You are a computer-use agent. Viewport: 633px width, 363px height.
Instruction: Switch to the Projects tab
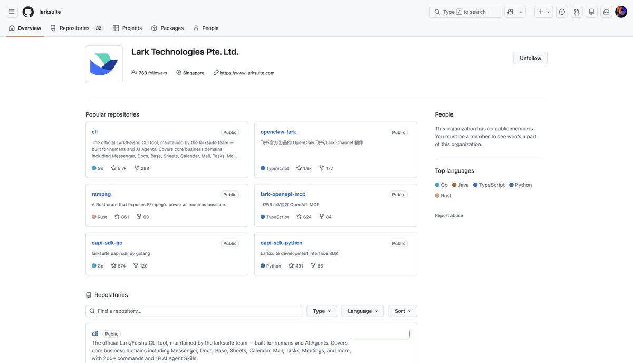[x=127, y=28]
